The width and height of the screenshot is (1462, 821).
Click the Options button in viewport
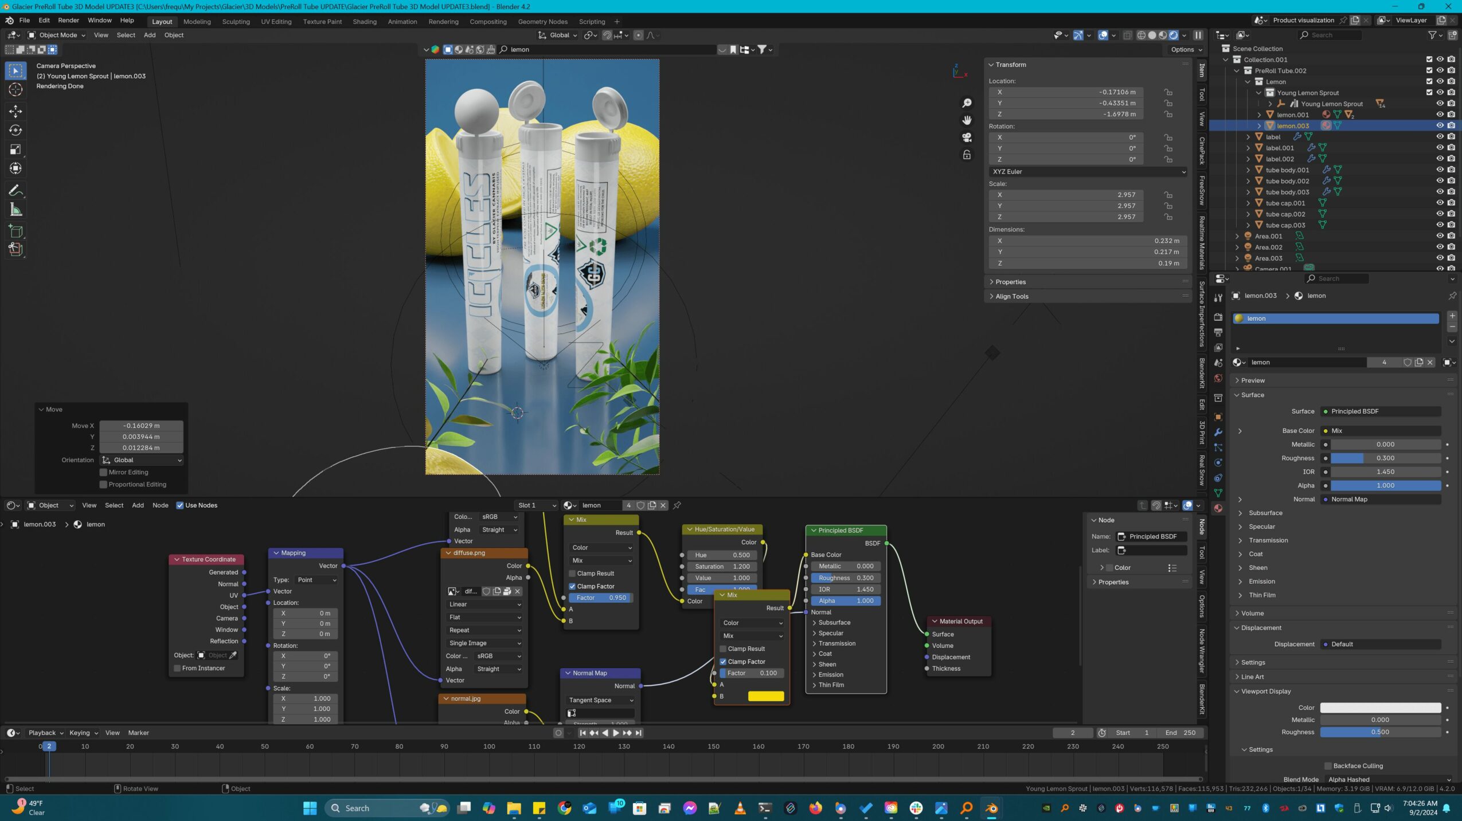[1186, 50]
